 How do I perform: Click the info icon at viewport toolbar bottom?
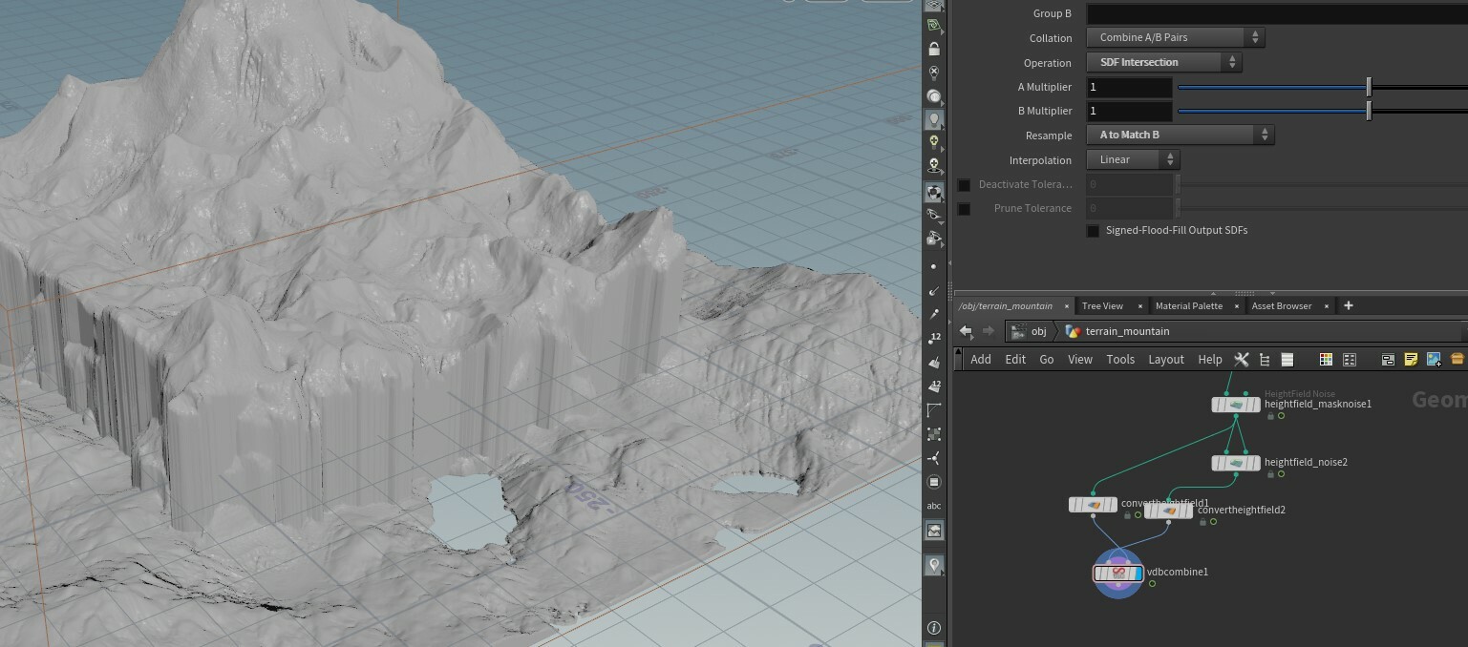933,627
